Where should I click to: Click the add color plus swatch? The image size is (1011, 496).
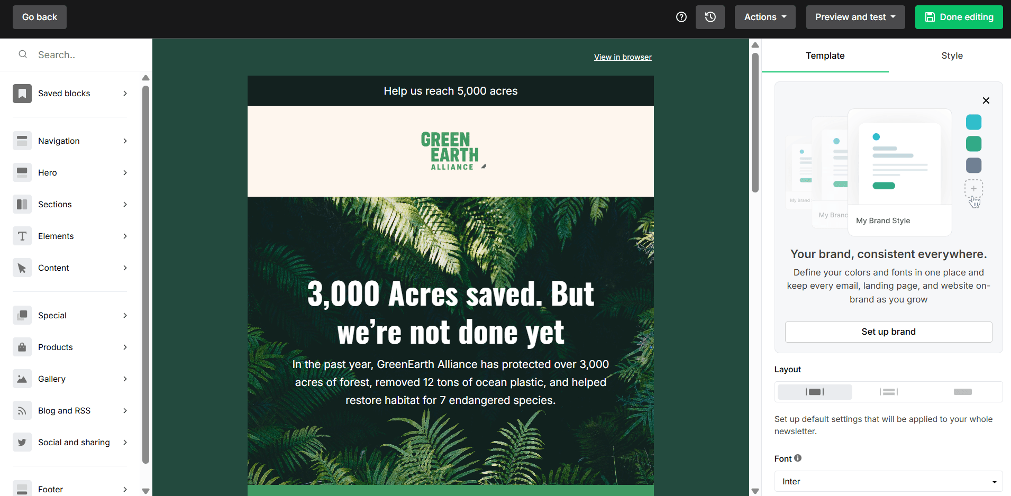[973, 188]
